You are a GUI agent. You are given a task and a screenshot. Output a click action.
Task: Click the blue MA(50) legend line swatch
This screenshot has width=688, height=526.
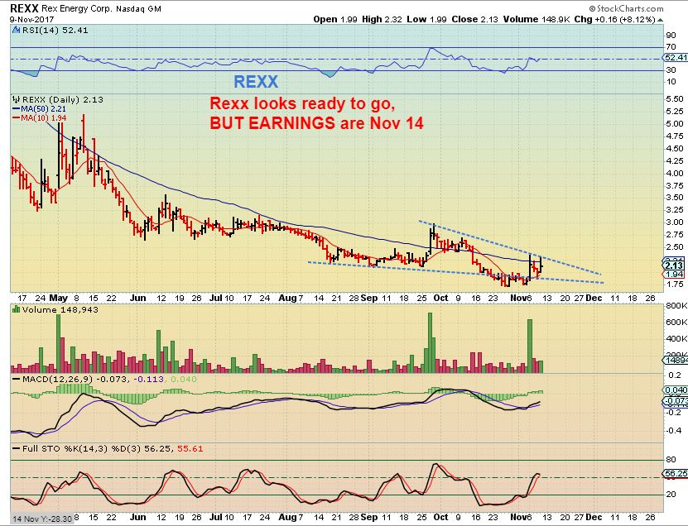[17, 108]
